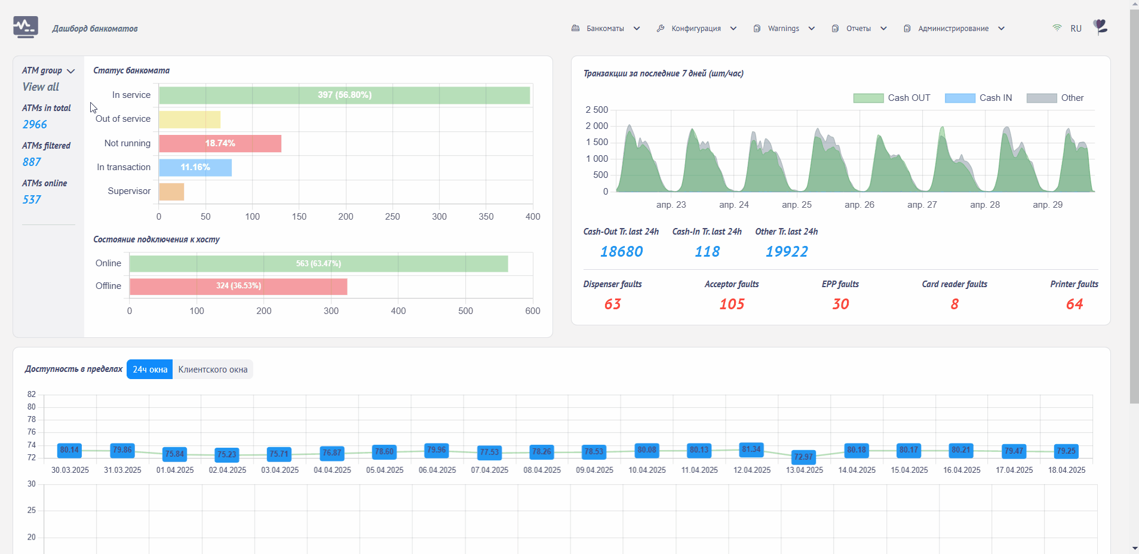1139x554 pixels.
Task: Click the Конфигурация wrench icon
Action: click(x=661, y=28)
